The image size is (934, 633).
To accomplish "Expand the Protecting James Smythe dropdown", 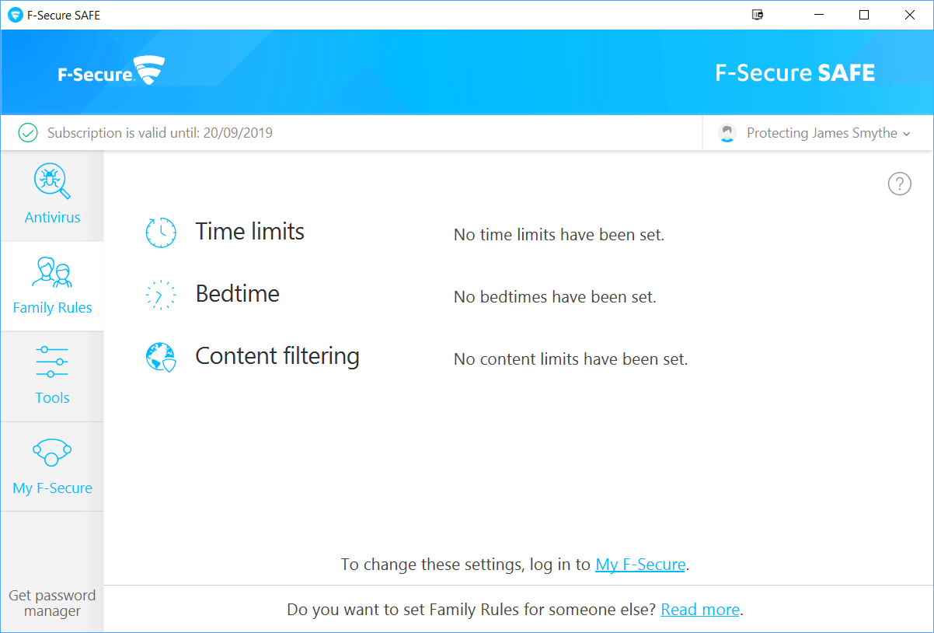I will tap(906, 134).
